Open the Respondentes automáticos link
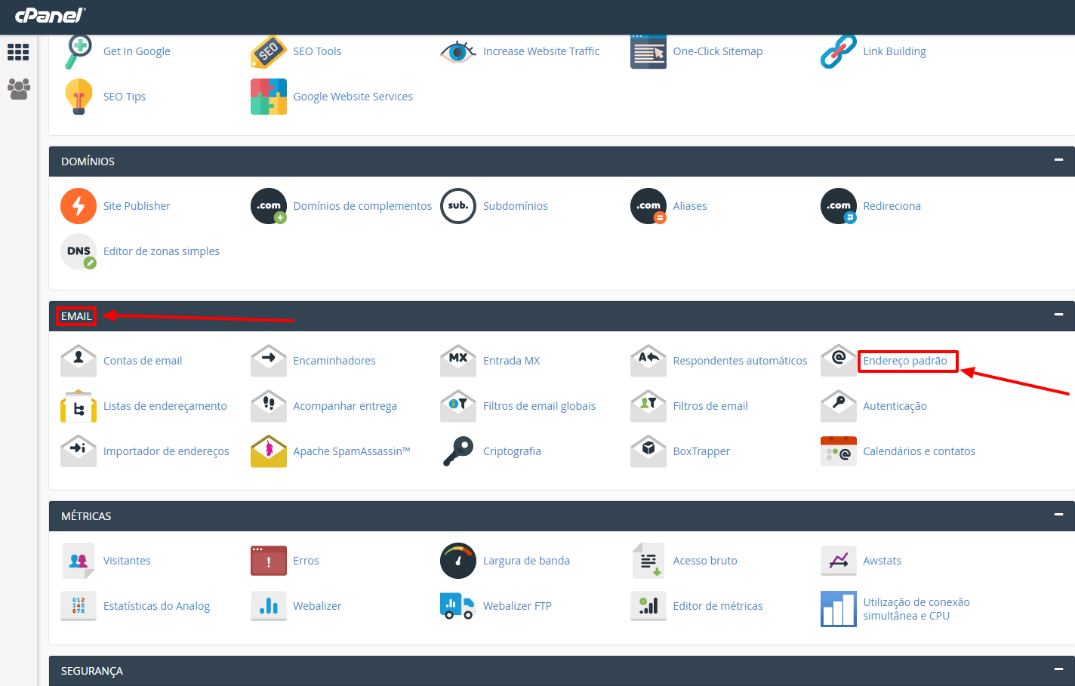This screenshot has height=686, width=1075. (x=741, y=361)
